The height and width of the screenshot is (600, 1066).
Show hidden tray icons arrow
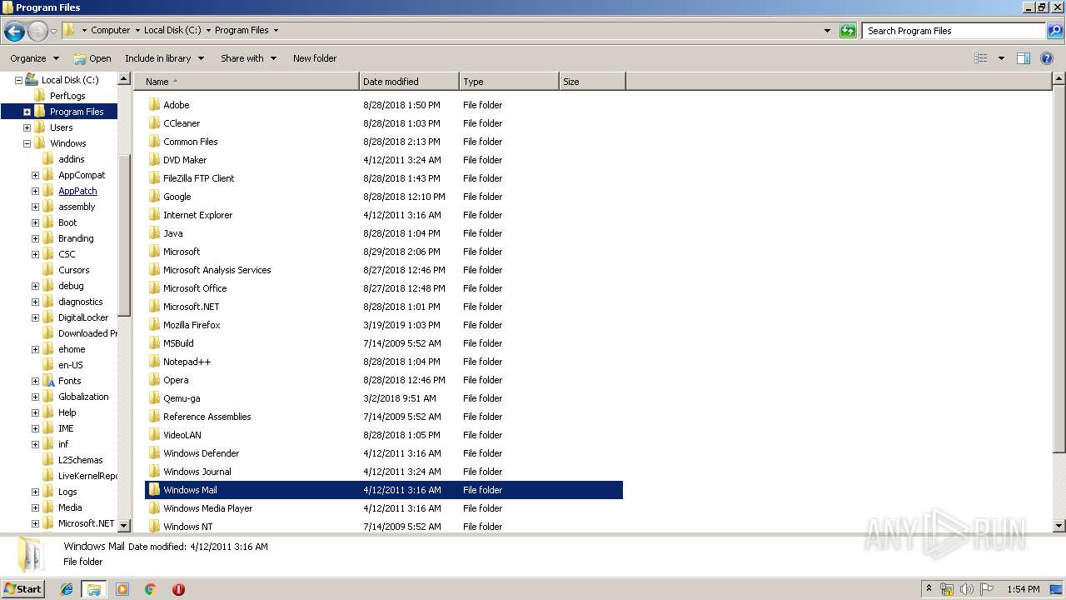[x=929, y=589]
